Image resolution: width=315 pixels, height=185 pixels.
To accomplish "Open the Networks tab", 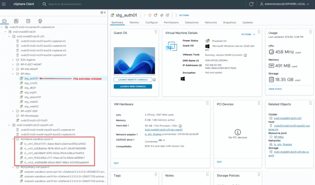I will click(x=211, y=23).
